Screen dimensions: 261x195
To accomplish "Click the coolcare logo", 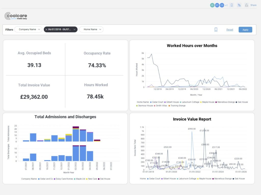I will click(16, 16).
